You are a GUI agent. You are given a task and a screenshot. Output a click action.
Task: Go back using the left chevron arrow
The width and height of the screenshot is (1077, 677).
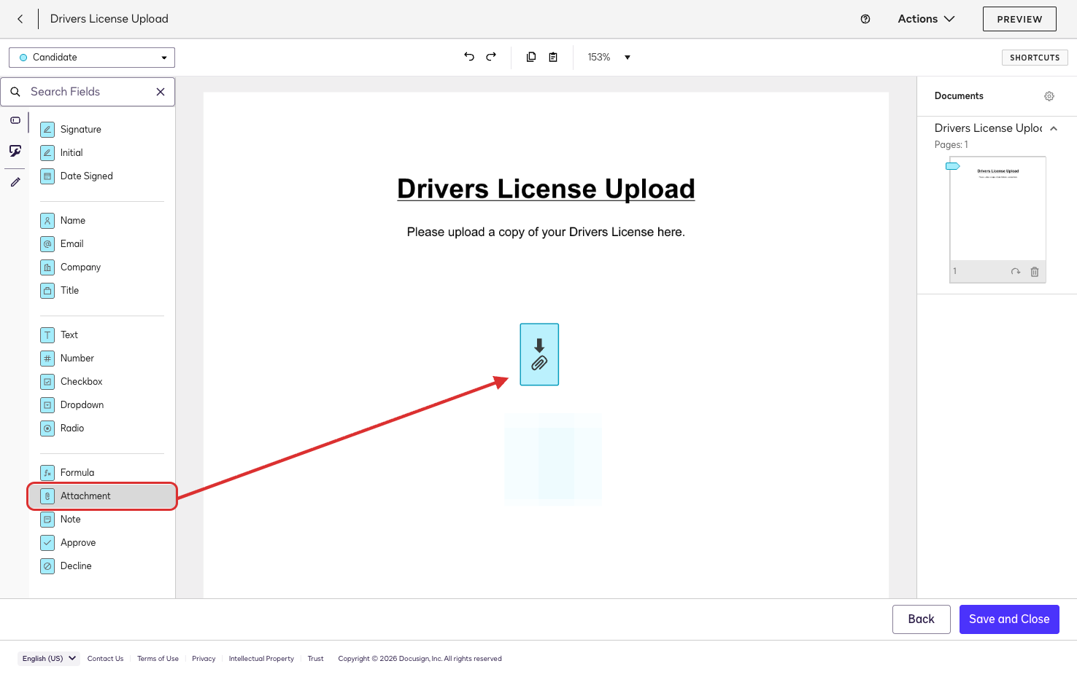pos(20,19)
